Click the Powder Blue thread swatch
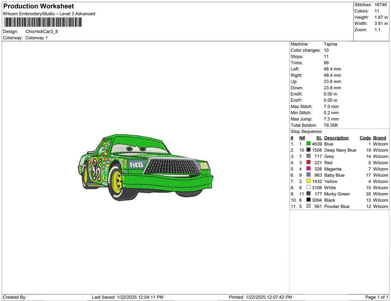The width and height of the screenshot is (391, 301). [x=308, y=206]
